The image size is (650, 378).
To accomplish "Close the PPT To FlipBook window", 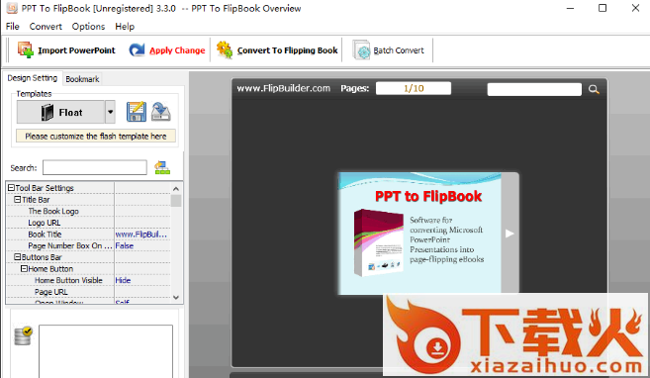I will pyautogui.click(x=635, y=8).
